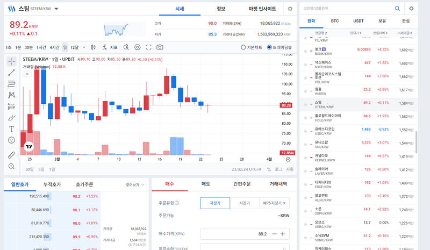Select the trend line drawing tool
This screenshot has height=250, width=430.
(x=11, y=72)
